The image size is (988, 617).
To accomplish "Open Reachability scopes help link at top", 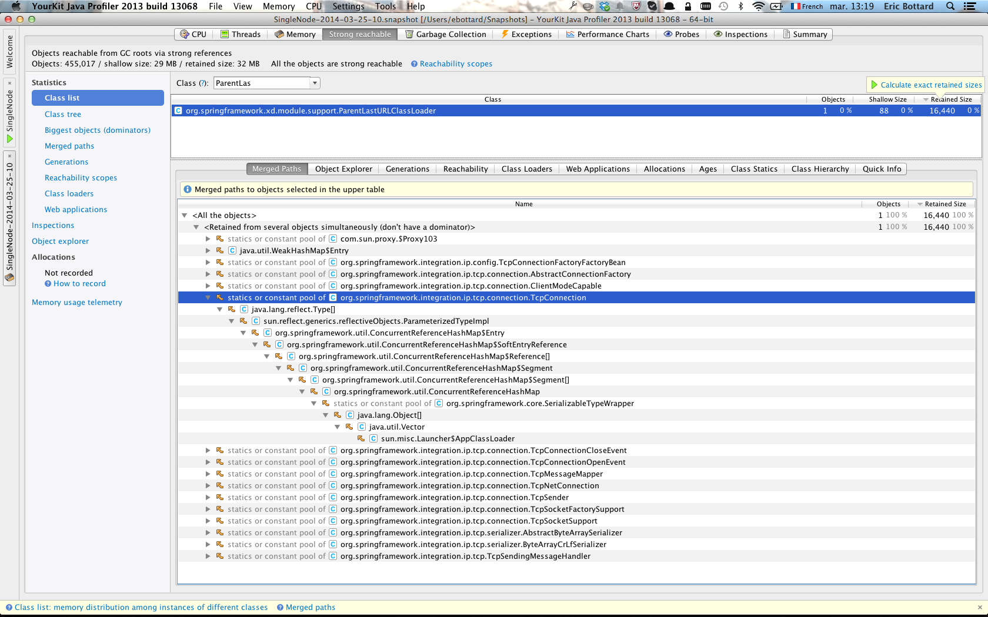I will [456, 64].
